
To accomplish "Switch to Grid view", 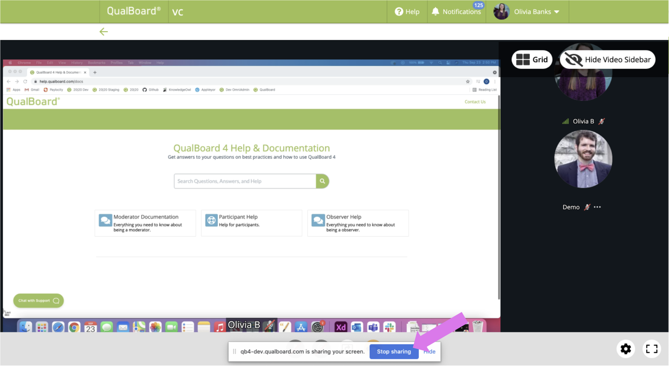I will click(532, 60).
